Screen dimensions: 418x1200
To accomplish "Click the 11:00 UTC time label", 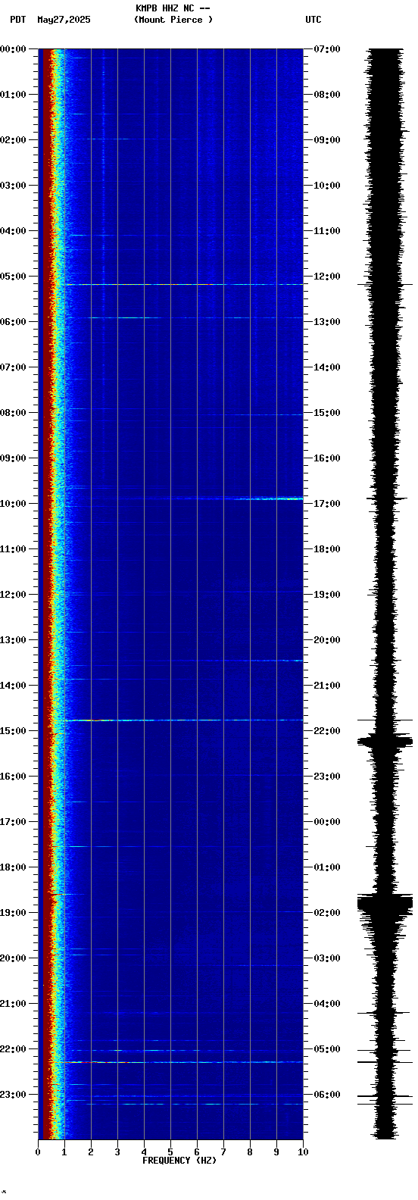I will [326, 231].
